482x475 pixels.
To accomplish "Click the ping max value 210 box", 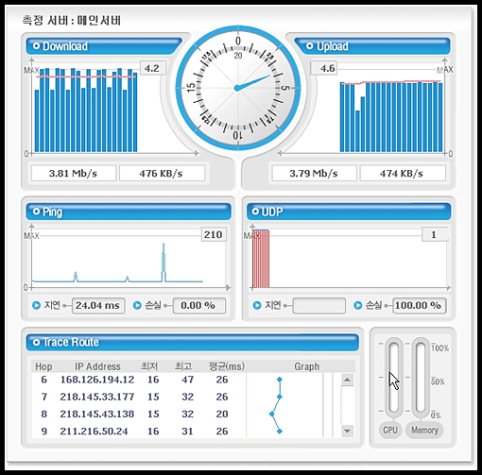I will point(214,234).
